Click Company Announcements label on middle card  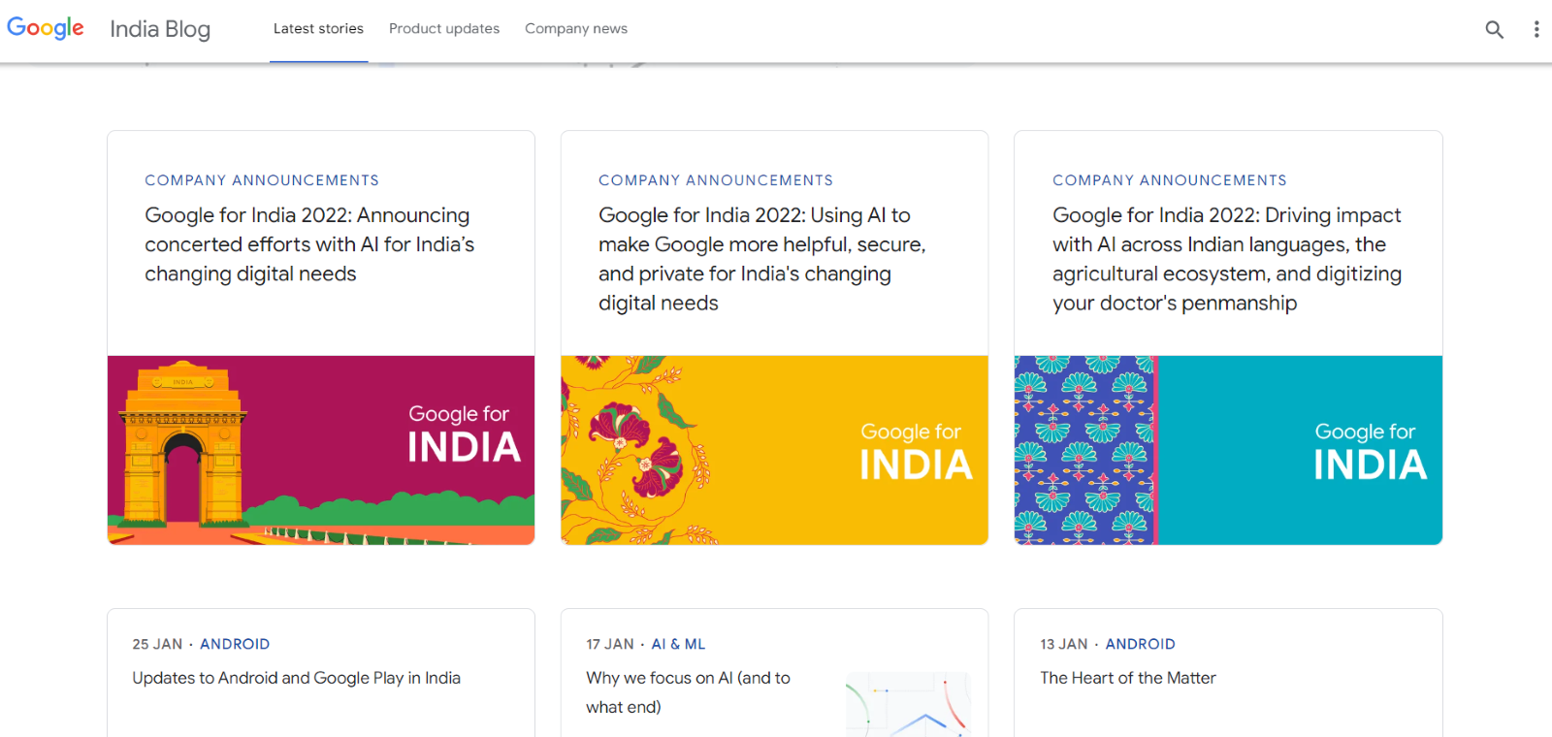716,180
